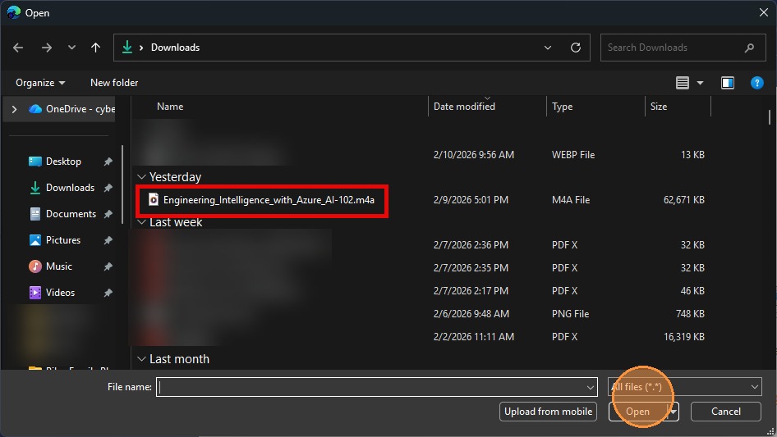Viewport: 777px width, 437px height.
Task: Select OneDrive in the navigation pane
Action: click(x=71, y=109)
